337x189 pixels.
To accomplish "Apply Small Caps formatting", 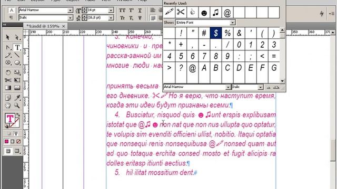I will coord(122,18).
